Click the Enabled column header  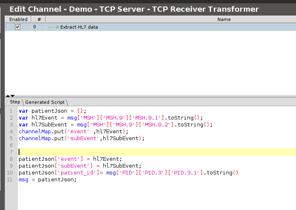coord(18,19)
